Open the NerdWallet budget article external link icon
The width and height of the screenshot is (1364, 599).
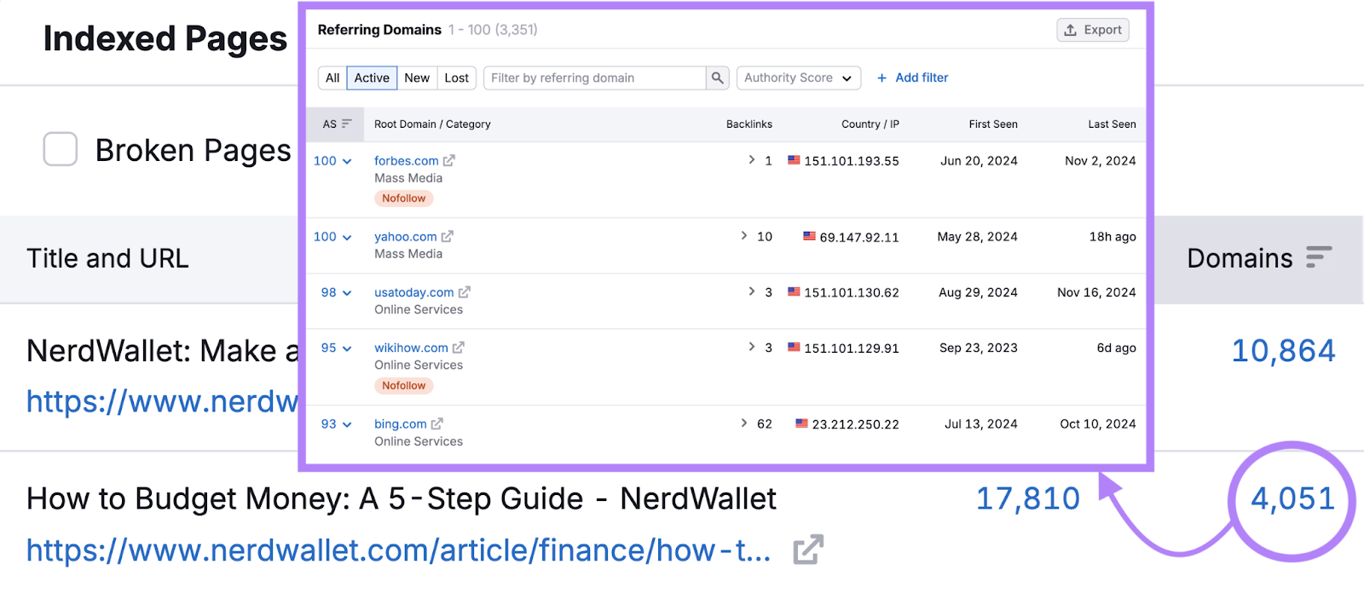807,550
